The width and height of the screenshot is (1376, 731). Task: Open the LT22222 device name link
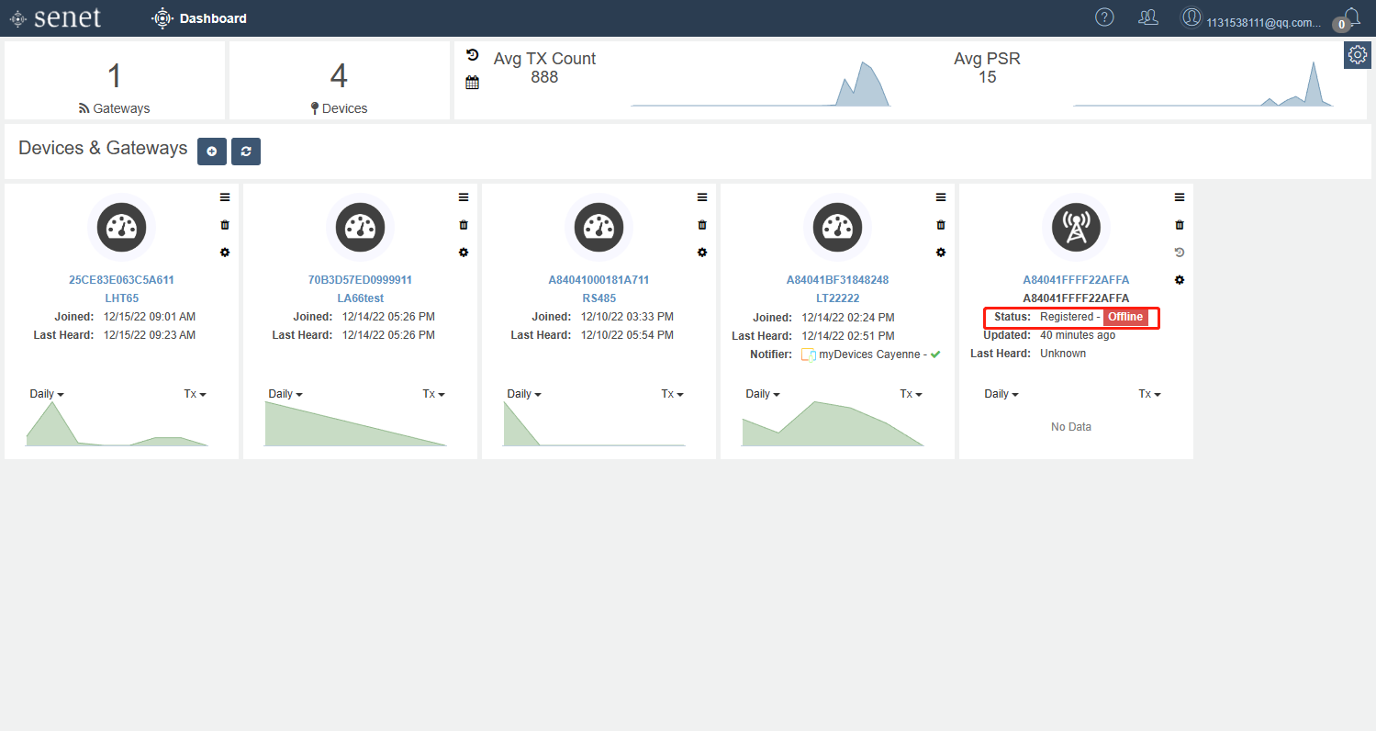[x=837, y=298]
